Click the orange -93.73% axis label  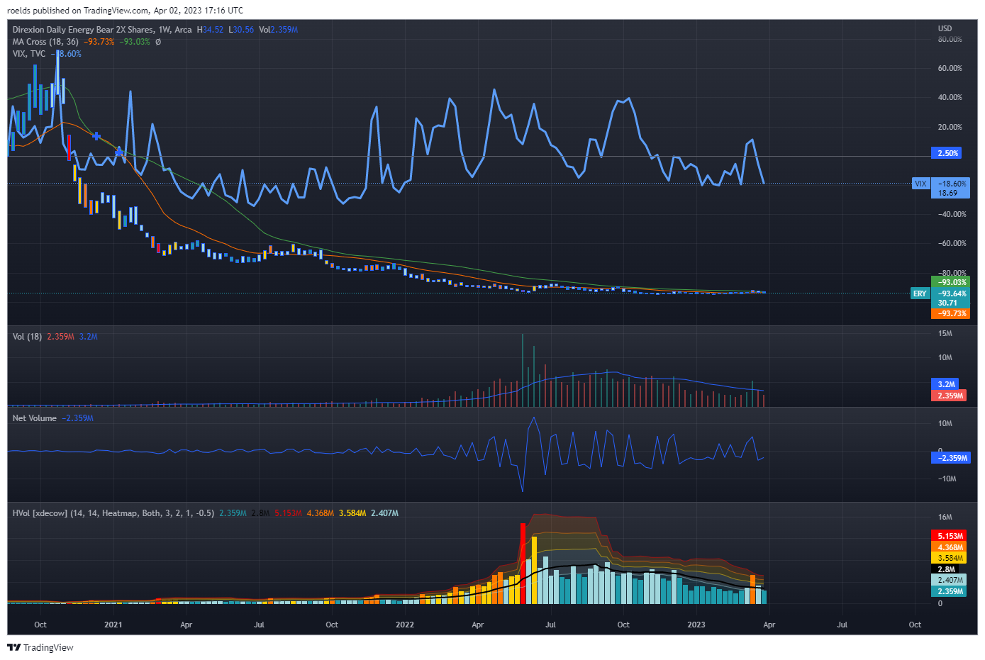950,313
